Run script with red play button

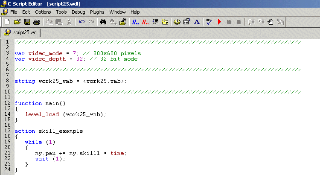219,21
